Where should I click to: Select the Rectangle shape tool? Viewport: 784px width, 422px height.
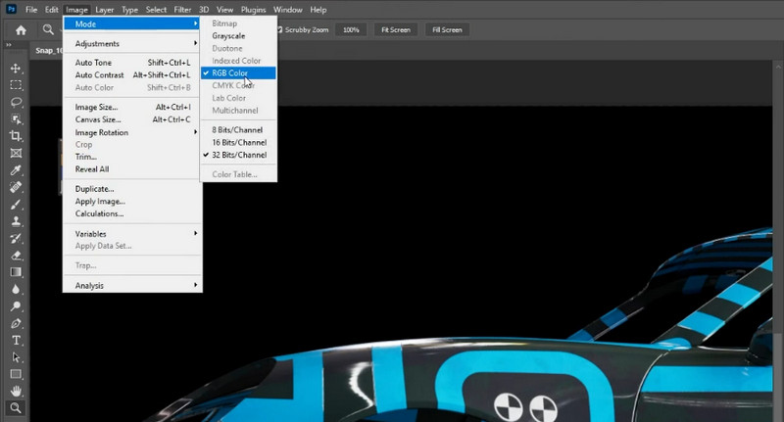(16, 374)
